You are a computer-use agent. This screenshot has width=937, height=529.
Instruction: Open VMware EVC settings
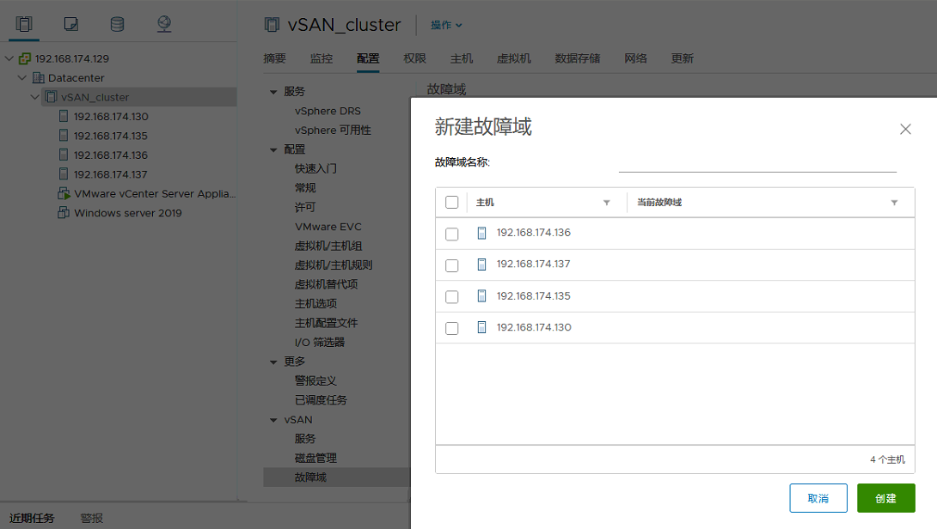click(328, 227)
